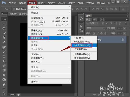Screen dimensions: 130x97
Task: Choose 180 degrees rotation
Action: (84, 38)
